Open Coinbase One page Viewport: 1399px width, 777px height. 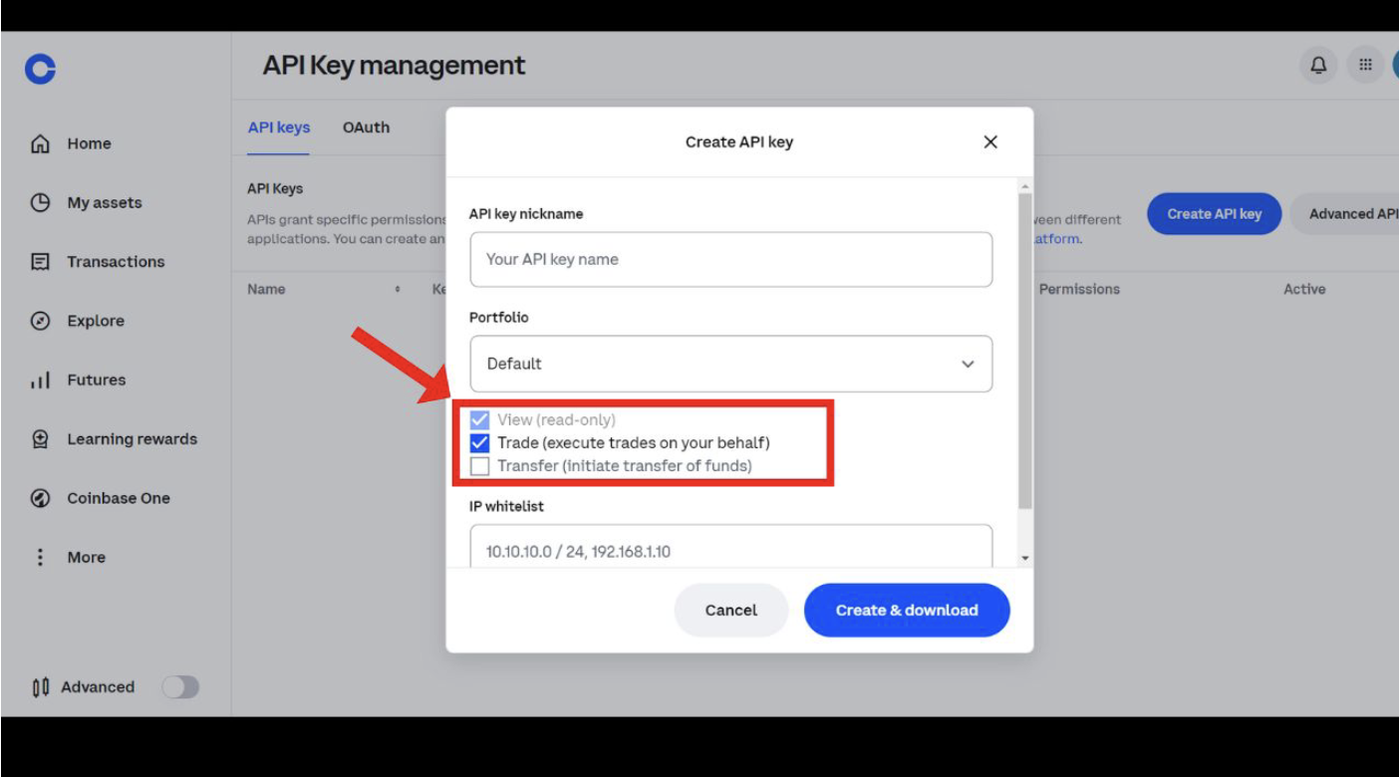click(119, 498)
